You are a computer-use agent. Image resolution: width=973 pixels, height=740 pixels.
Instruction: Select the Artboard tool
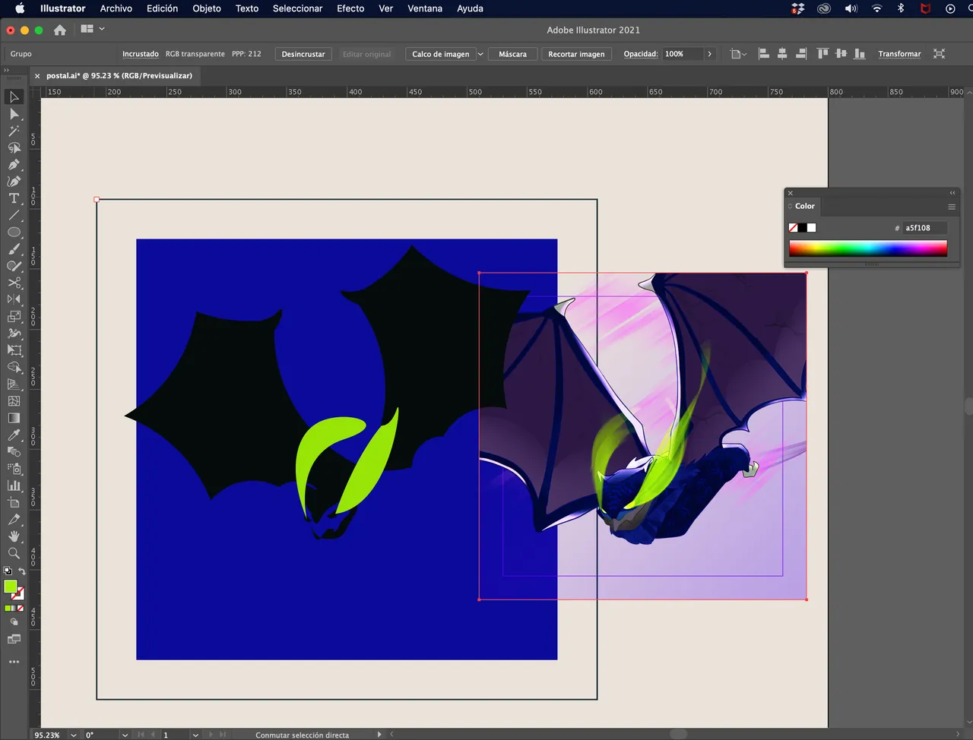14,502
